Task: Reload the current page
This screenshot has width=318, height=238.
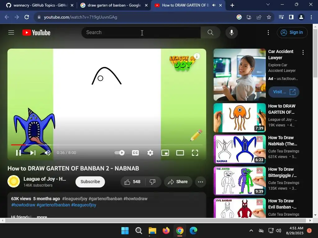Action: 27,17
